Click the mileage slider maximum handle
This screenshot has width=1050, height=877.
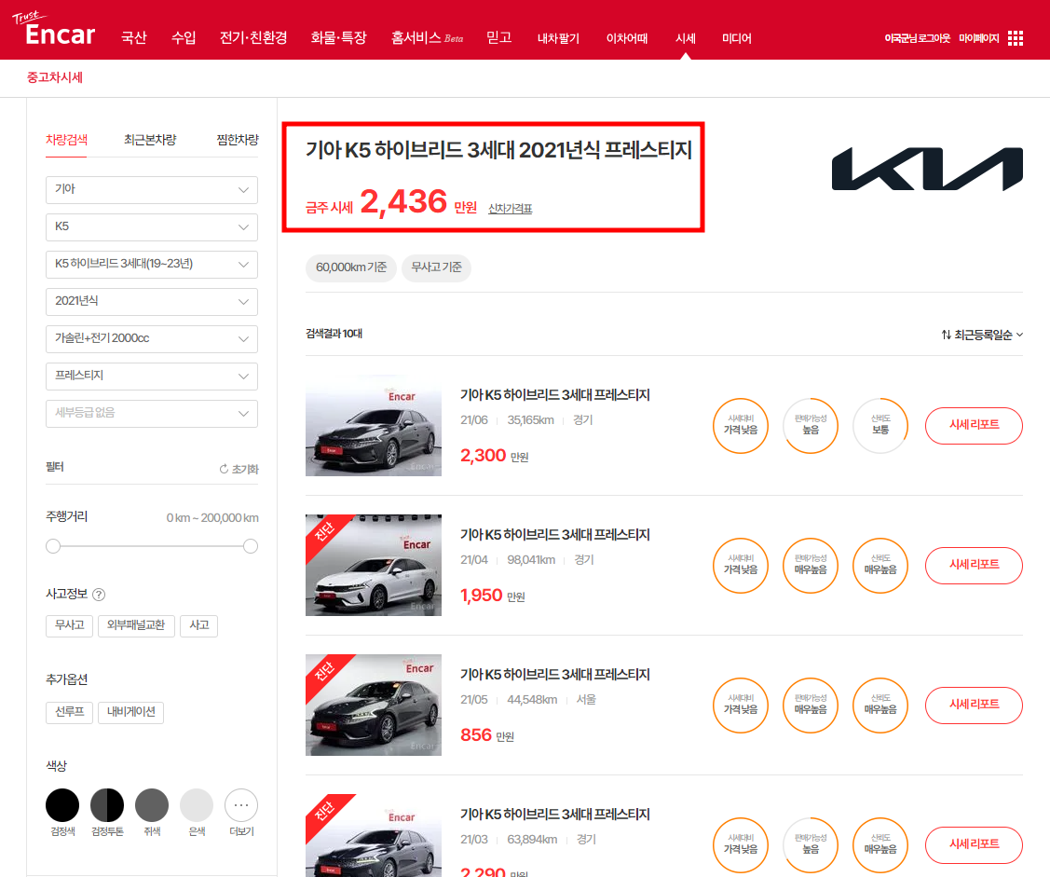point(251,546)
